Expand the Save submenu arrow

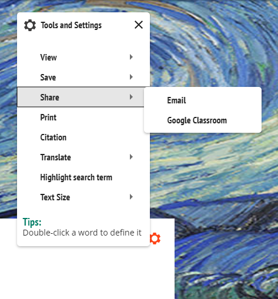131,77
